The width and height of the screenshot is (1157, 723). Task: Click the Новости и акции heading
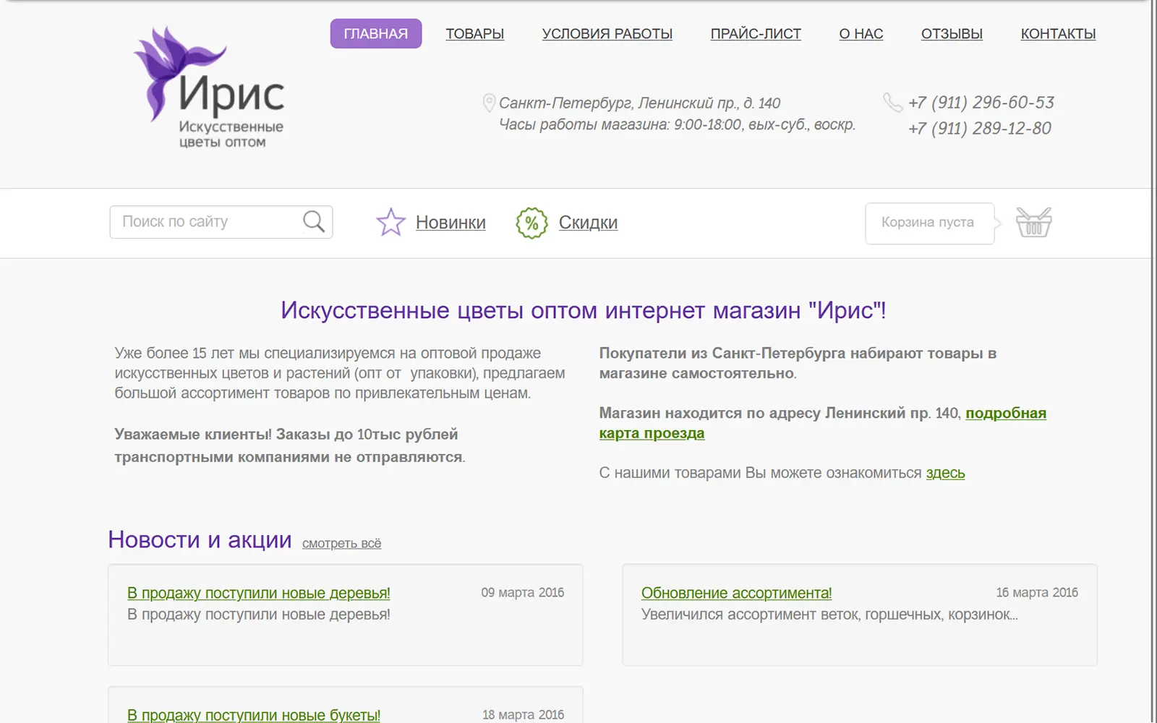pyautogui.click(x=200, y=540)
